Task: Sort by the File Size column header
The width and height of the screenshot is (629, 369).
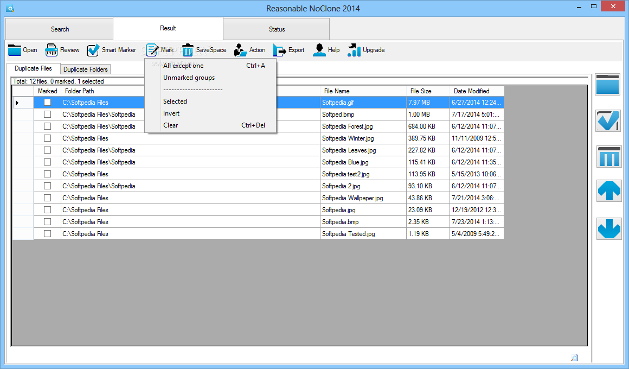Action: click(x=428, y=91)
